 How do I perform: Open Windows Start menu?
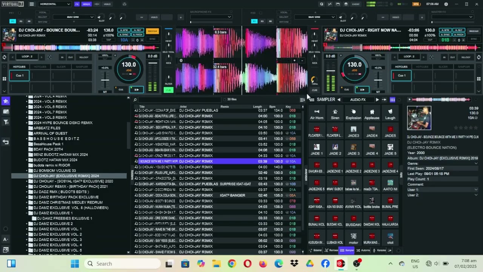pyautogui.click(x=75, y=264)
